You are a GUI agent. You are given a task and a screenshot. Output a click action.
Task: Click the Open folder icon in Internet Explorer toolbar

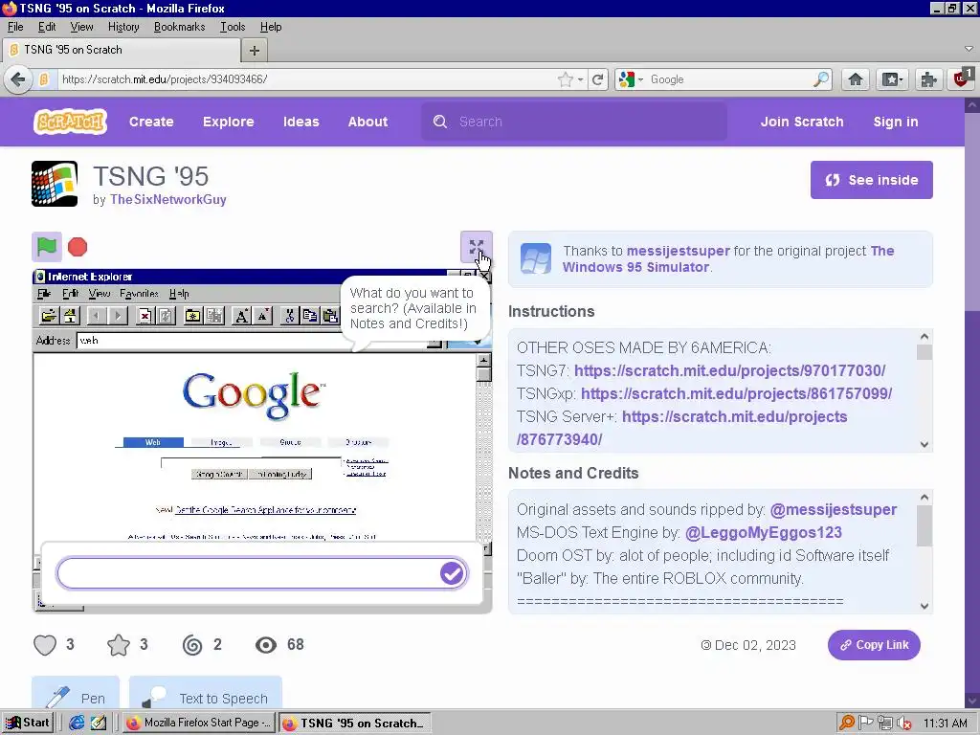click(48, 316)
